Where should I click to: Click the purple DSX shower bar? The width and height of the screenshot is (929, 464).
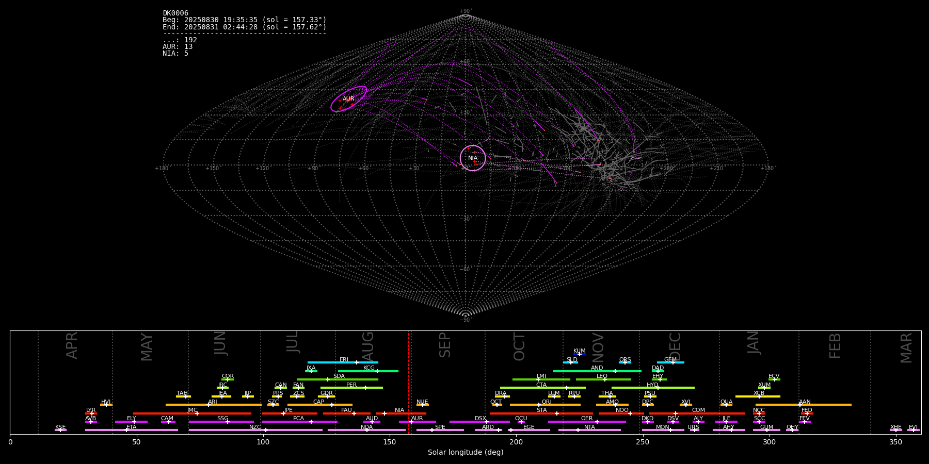[479, 422]
